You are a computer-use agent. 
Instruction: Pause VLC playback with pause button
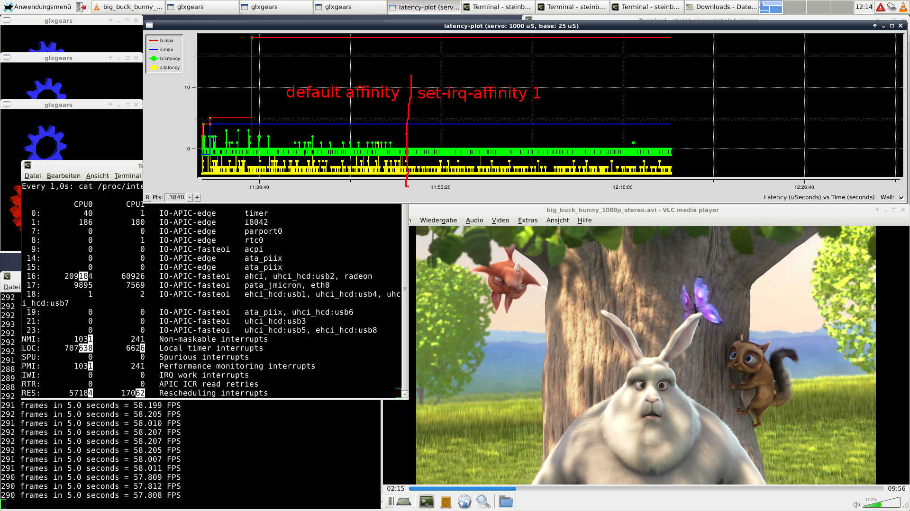click(390, 502)
